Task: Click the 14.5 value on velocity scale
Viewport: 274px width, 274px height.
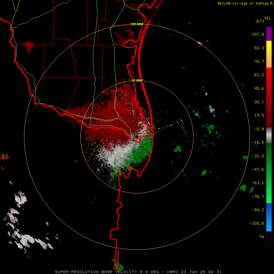Action: 259,115
